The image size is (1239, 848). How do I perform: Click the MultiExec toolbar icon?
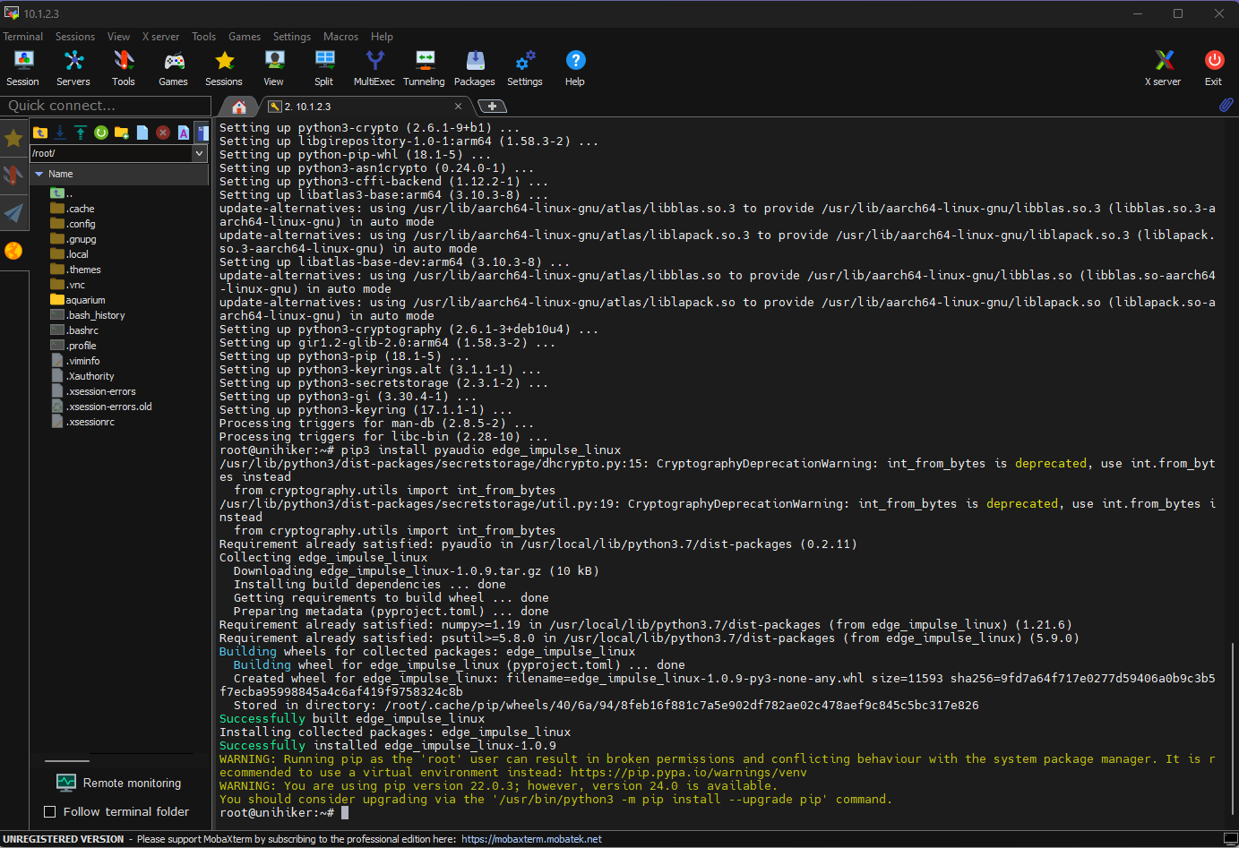coord(374,68)
